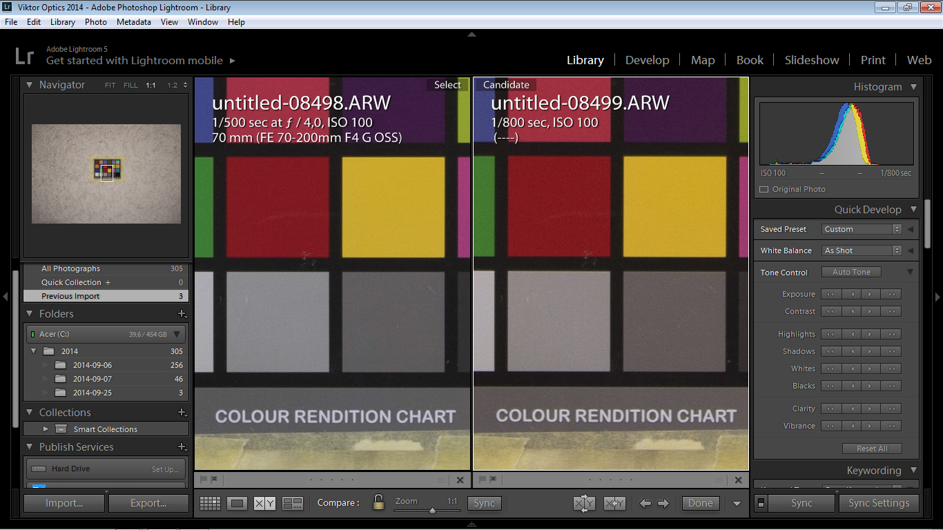
Task: Select the previous photo arrow
Action: (645, 504)
